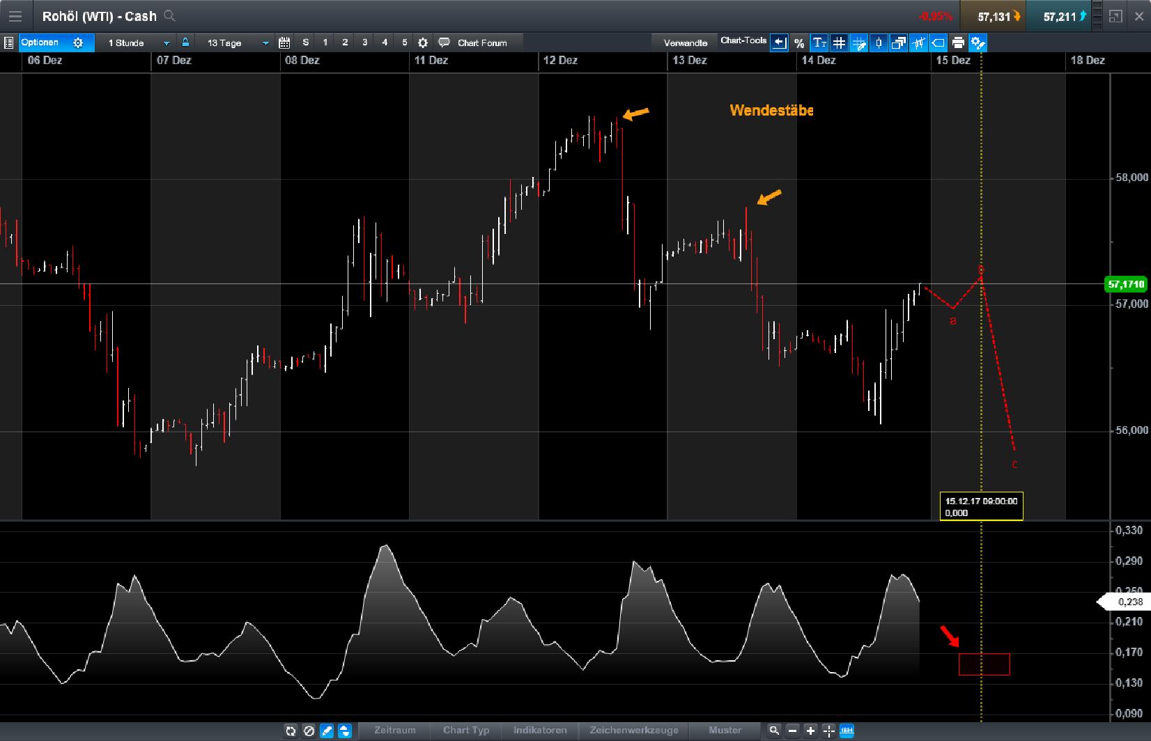
Task: Open the Indikatoren menu
Action: coord(541,731)
